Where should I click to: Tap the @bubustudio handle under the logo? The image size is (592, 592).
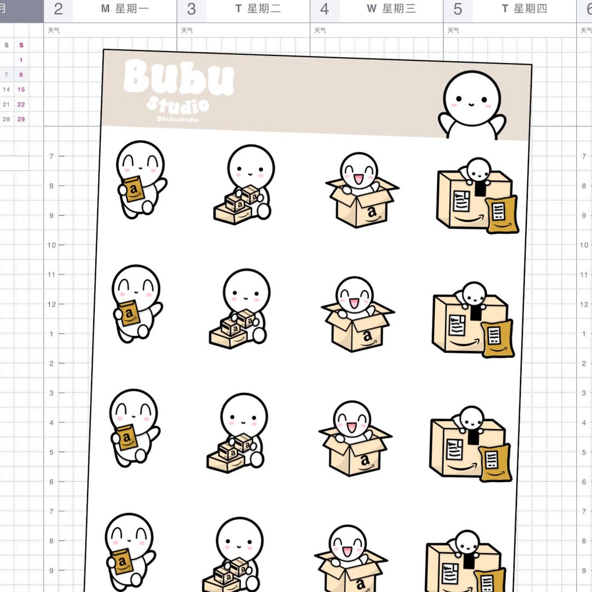[177, 119]
